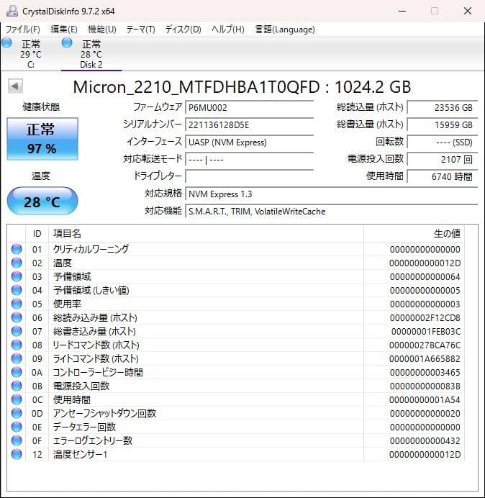The width and height of the screenshot is (485, 498).
Task: Open the 機能(U) menu
Action: click(102, 30)
